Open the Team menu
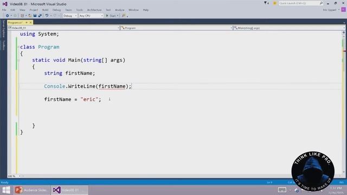Image resolution: width=347 pixels, height=195 pixels. tap(68, 10)
